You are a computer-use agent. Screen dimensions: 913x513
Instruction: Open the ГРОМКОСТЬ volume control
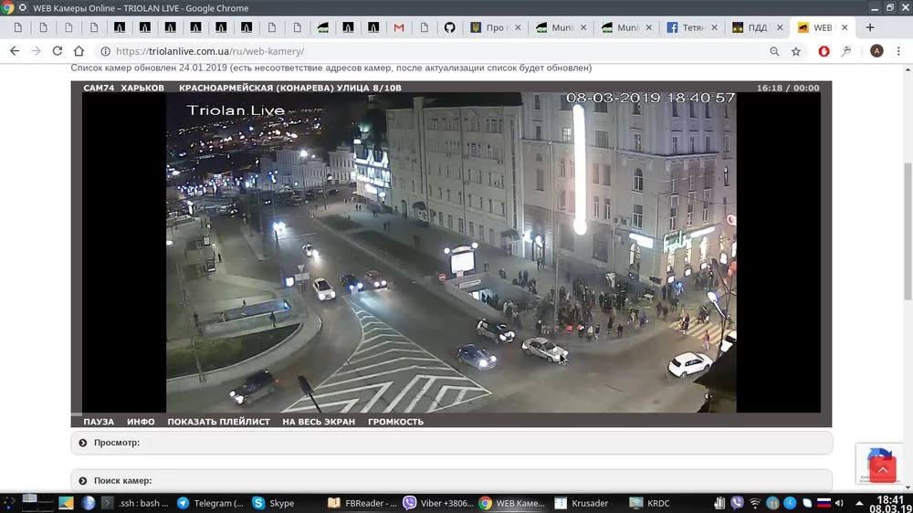395,422
